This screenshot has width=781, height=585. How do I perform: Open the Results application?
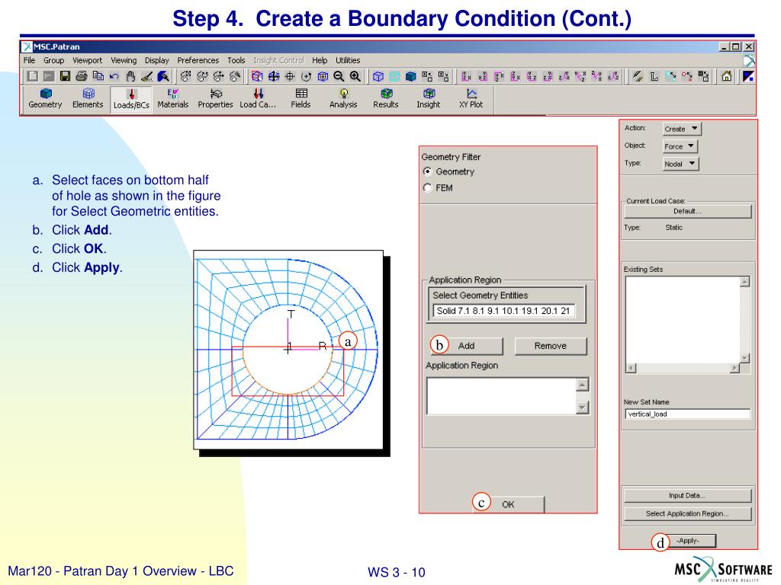pos(386,98)
